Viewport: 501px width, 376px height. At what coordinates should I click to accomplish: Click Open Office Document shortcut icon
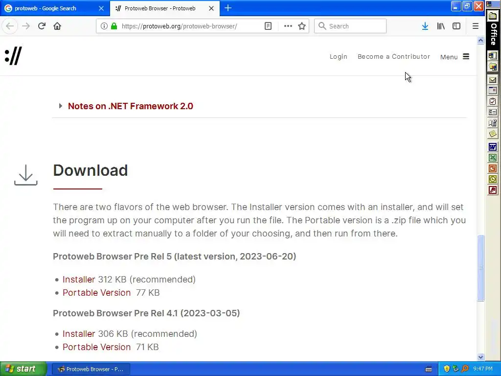click(493, 67)
